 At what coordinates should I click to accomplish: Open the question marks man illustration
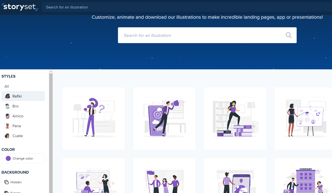tap(94, 119)
